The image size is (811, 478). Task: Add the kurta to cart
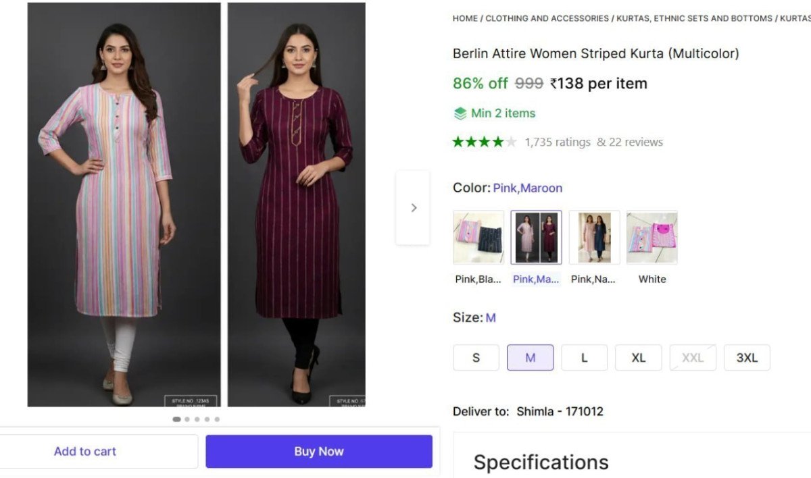point(84,451)
